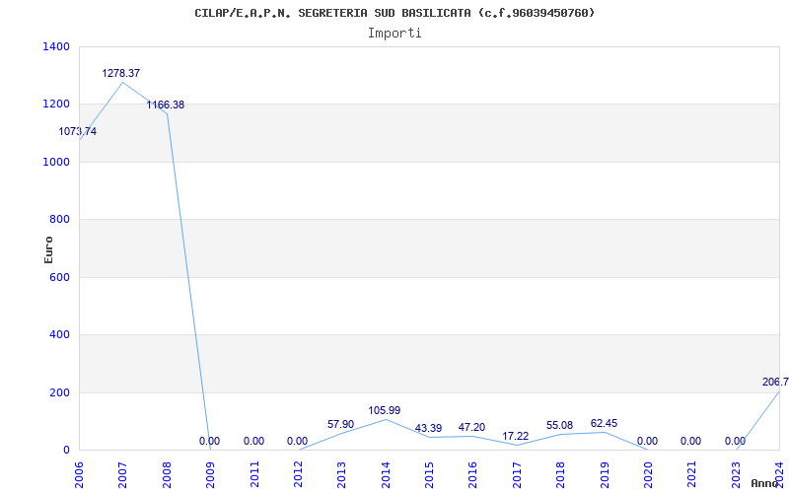Click the 2013 year label
This screenshot has width=789, height=493.
click(x=341, y=474)
